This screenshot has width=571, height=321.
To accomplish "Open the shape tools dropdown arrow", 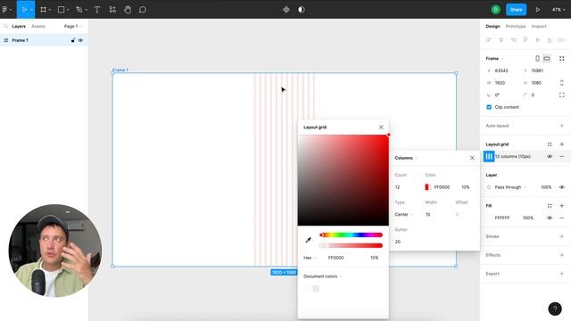I will [x=68, y=10].
